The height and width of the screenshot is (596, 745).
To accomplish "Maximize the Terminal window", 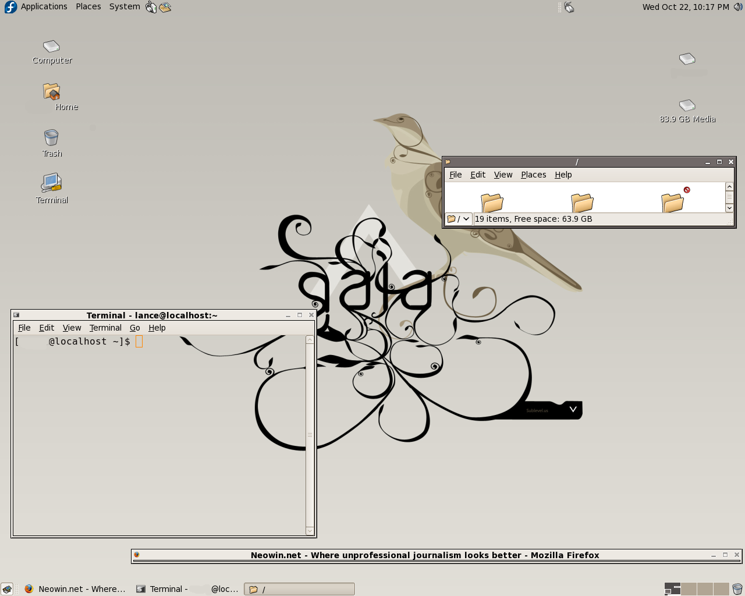I will click(300, 315).
